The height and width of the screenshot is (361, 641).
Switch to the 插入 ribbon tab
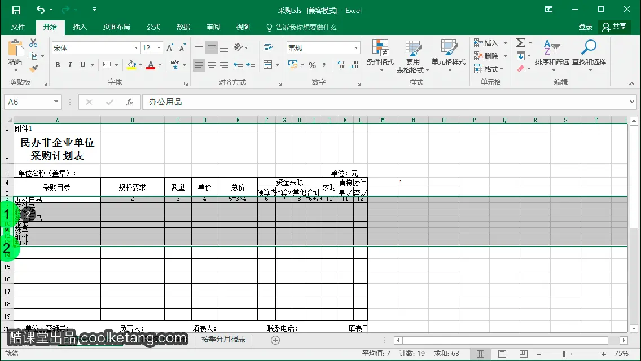80,27
